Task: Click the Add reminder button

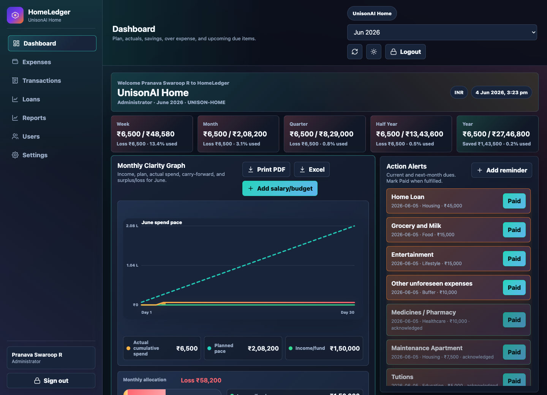Action: coord(502,170)
